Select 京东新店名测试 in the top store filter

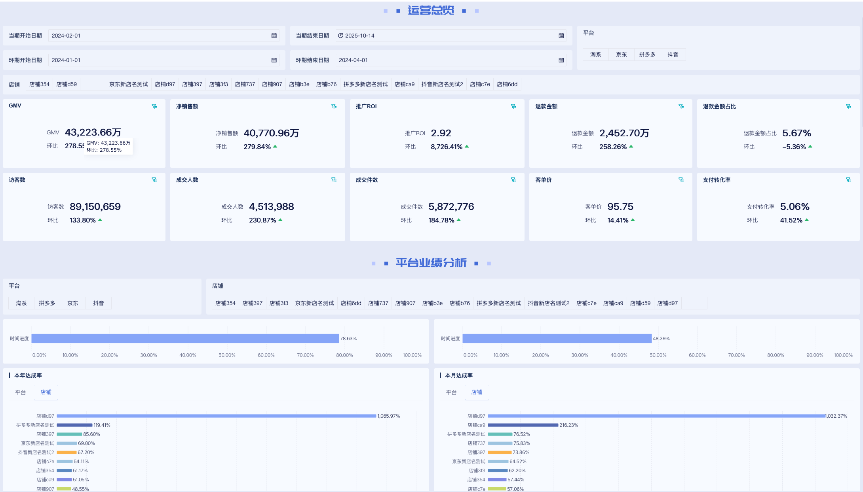click(x=128, y=84)
